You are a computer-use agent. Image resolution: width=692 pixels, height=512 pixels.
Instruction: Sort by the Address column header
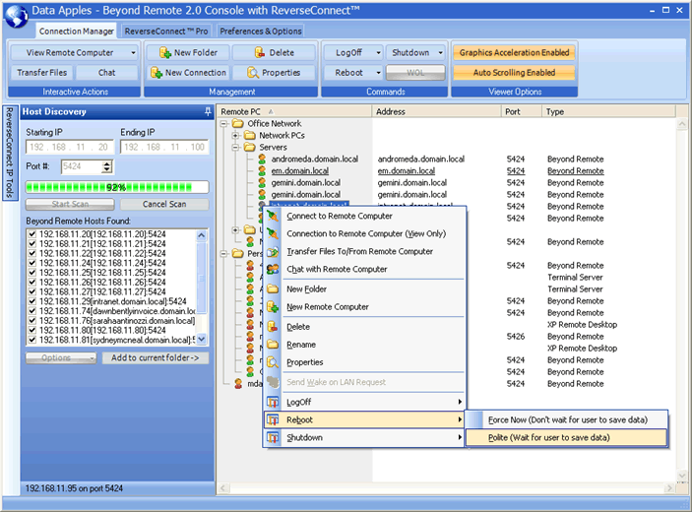[437, 111]
